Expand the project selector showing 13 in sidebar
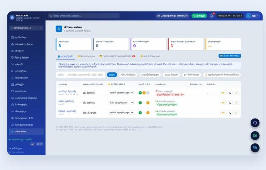The width and height of the screenshot is (266, 170). pos(26,28)
